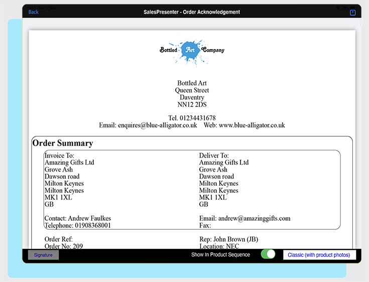This screenshot has width=369, height=282.
Task: Select the Order Ref: label
Action: 59,239
